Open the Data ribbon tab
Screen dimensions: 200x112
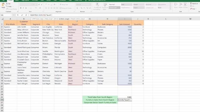point(42,1)
